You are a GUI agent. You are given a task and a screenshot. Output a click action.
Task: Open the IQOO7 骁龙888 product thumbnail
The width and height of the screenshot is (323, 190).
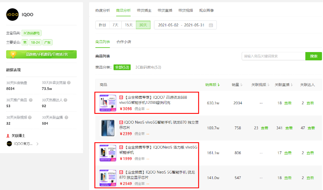tap(108, 103)
